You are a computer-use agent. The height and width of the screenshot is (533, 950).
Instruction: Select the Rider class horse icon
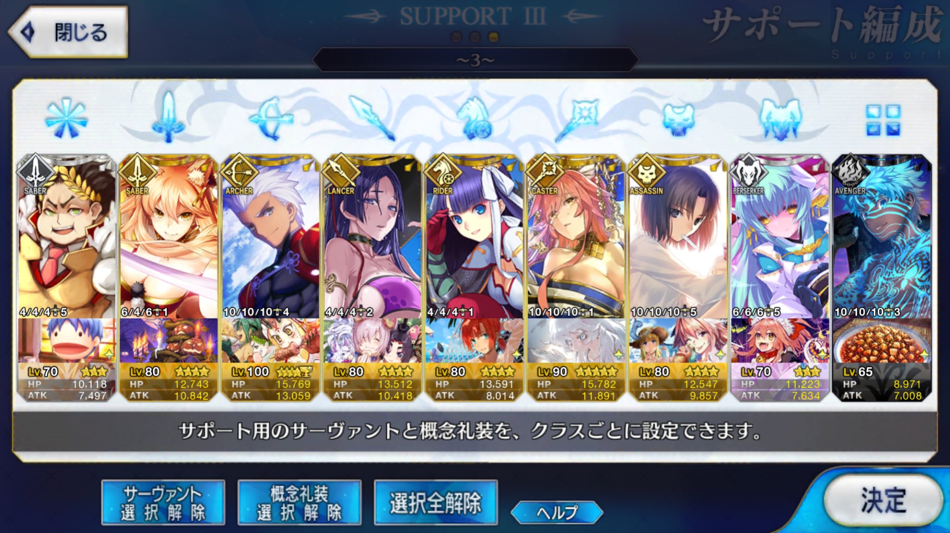click(x=475, y=119)
